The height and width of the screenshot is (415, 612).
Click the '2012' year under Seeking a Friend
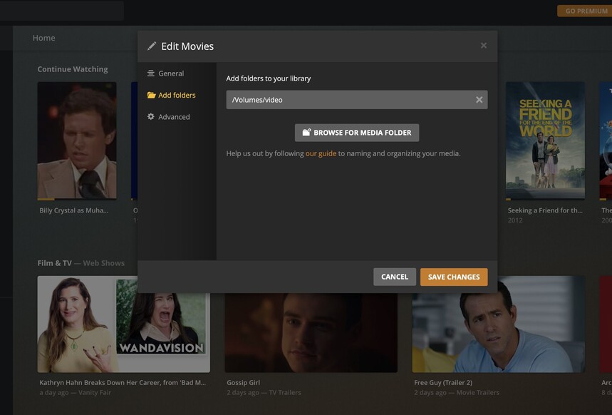click(515, 220)
